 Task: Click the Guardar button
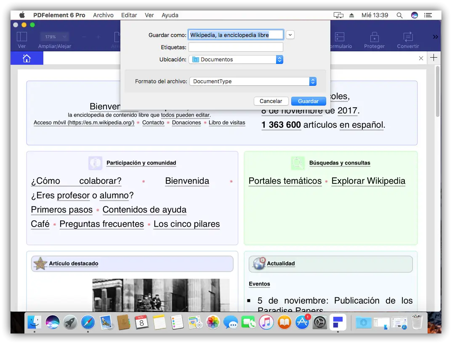tap(308, 101)
